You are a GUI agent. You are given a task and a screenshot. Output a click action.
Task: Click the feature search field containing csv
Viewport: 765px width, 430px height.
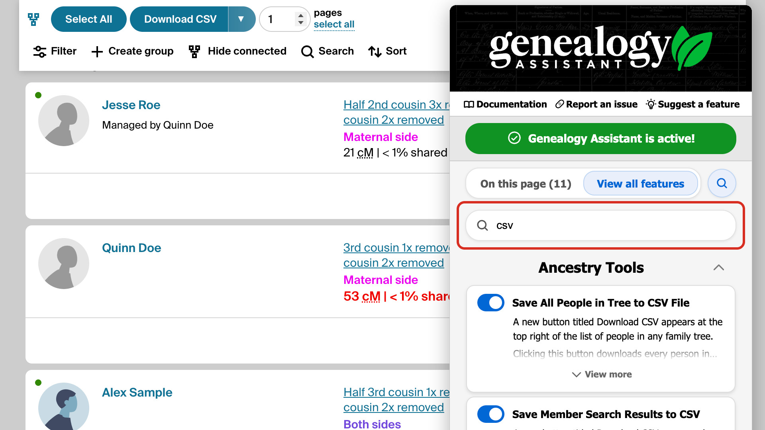point(600,225)
